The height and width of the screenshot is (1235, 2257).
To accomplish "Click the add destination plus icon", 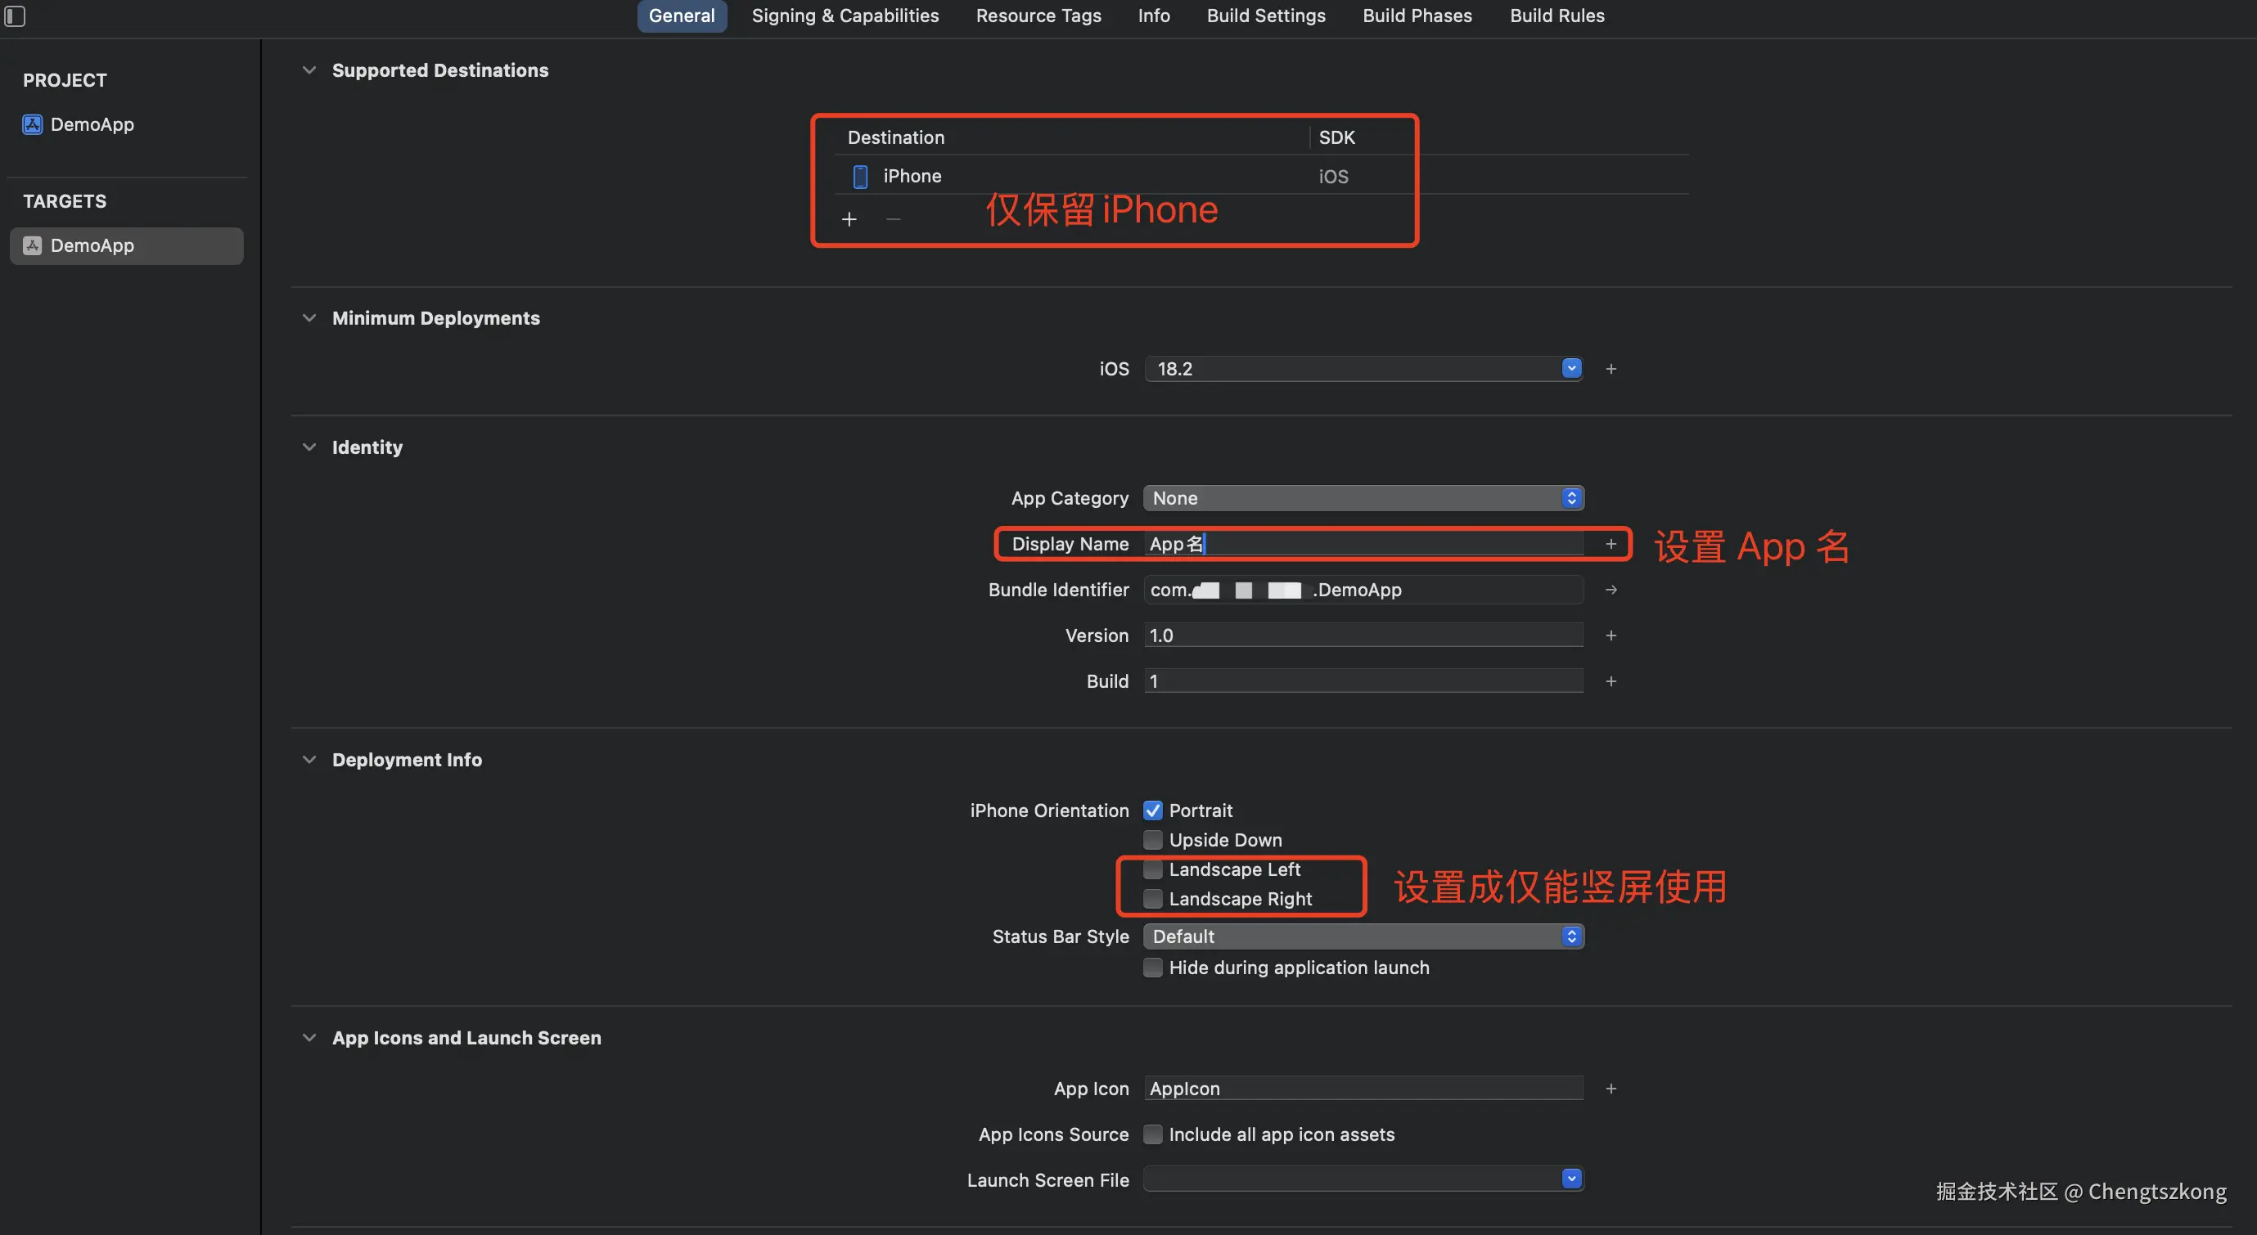I will [848, 219].
